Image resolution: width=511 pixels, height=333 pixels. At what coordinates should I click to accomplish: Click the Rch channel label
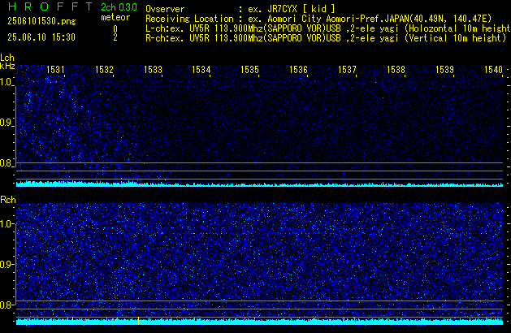coord(8,200)
